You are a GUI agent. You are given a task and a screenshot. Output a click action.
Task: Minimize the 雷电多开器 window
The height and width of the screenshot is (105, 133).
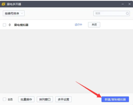tap(123, 4)
